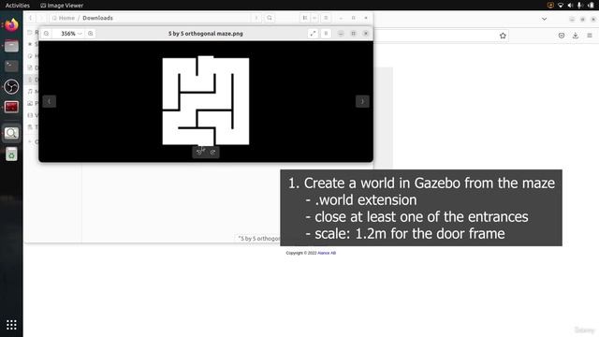The height and width of the screenshot is (337, 599).
Task: Go back in Files window
Action: pyautogui.click(x=31, y=18)
